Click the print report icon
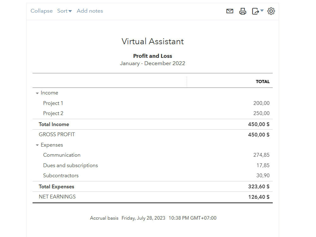The image size is (316, 237). 243,11
